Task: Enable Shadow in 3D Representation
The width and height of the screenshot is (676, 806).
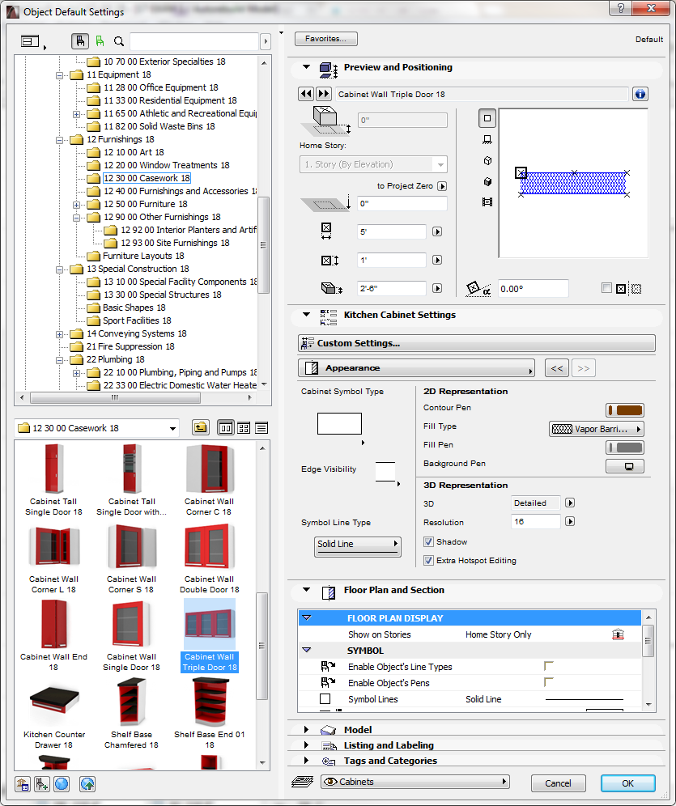Action: (x=430, y=541)
